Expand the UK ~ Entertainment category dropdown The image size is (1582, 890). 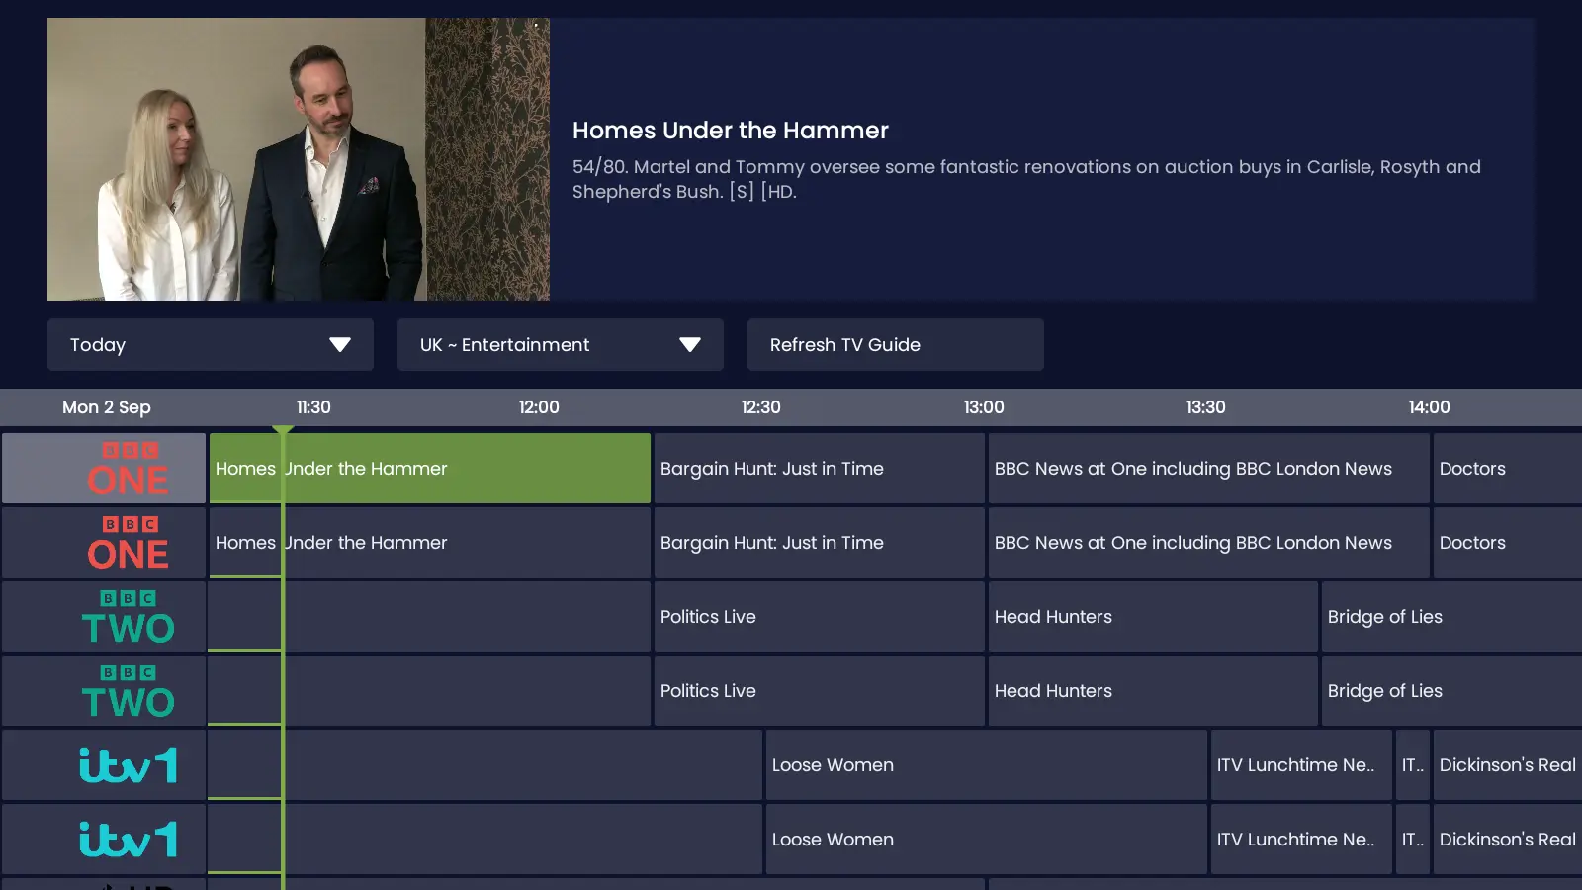(x=689, y=345)
